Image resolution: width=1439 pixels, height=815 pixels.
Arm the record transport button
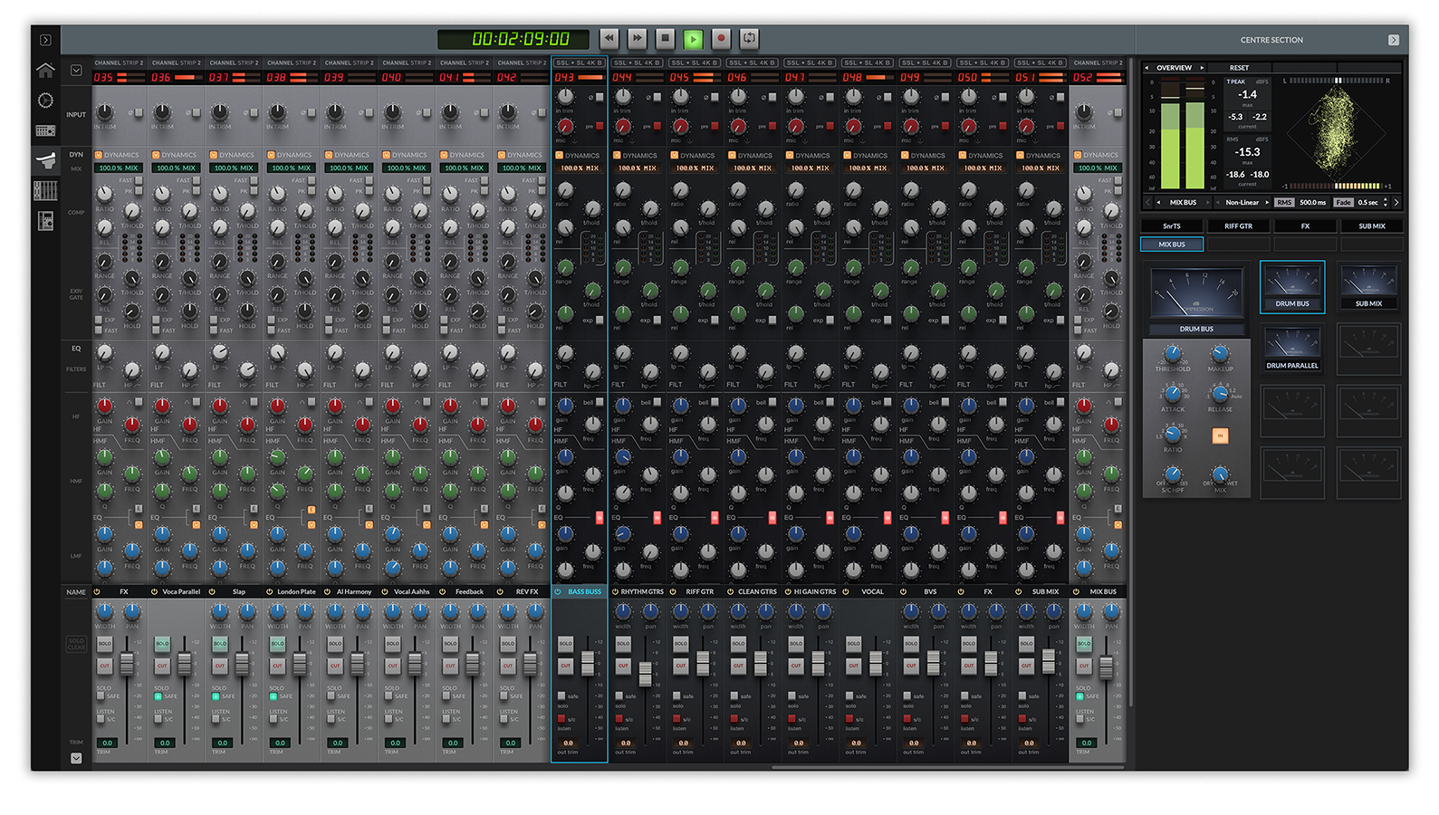721,38
